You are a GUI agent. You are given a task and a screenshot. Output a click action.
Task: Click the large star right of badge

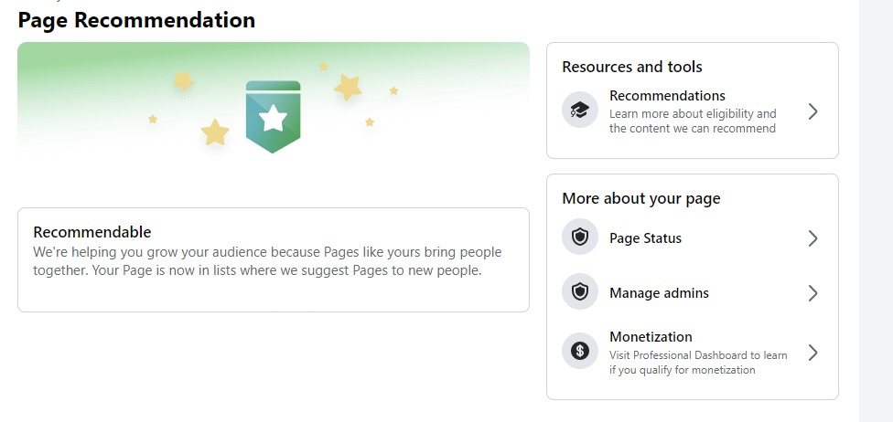point(348,88)
